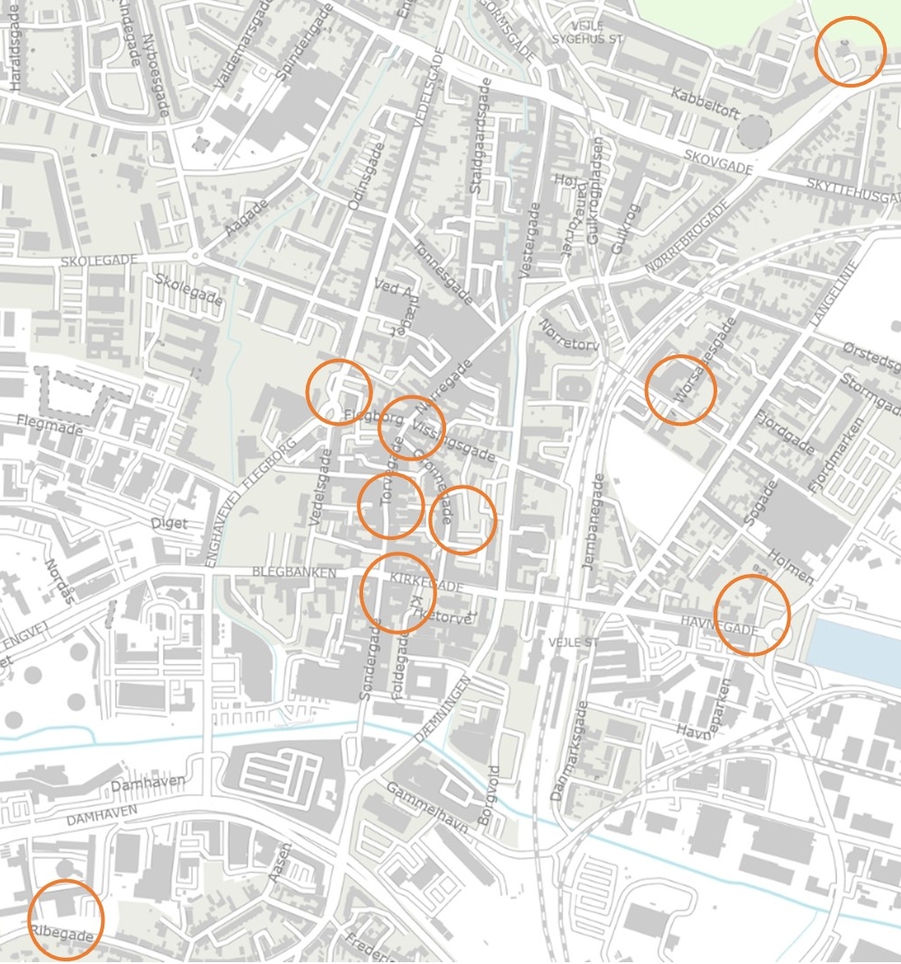
Task: Click the orange circle near green park area
Action: click(851, 51)
